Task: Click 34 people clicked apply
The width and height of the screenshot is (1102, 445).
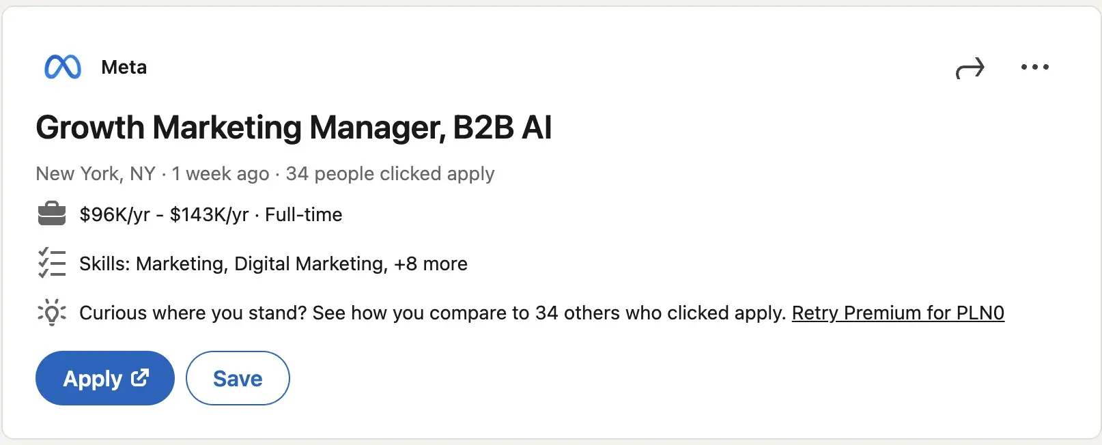Action: 389,173
